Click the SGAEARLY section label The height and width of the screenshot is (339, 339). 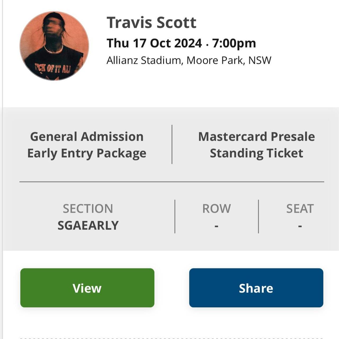[87, 226]
